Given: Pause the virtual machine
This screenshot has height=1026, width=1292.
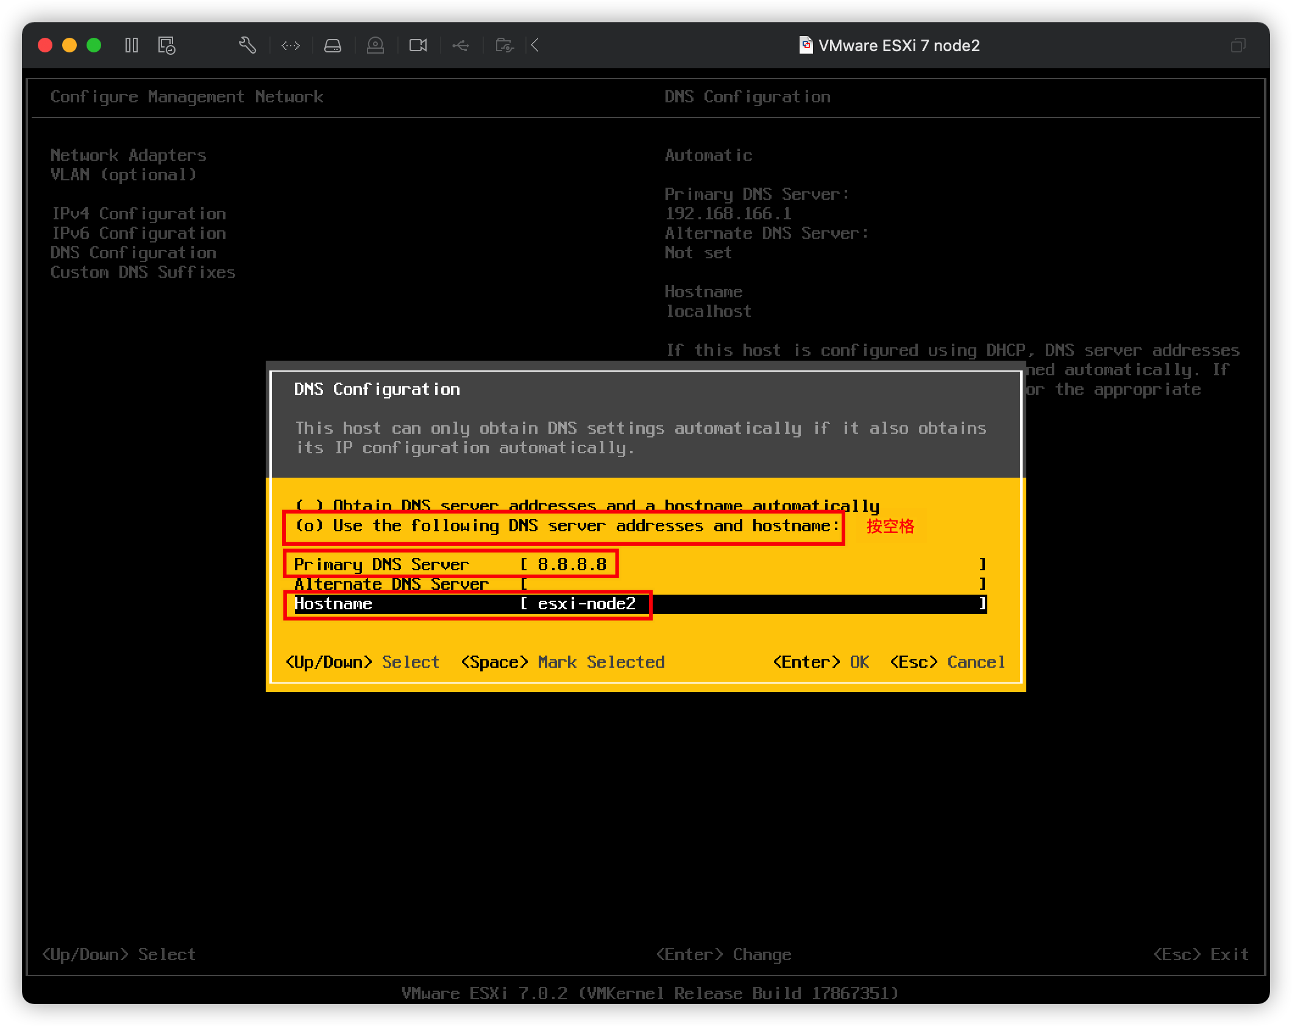Looking at the screenshot, I should click(131, 45).
